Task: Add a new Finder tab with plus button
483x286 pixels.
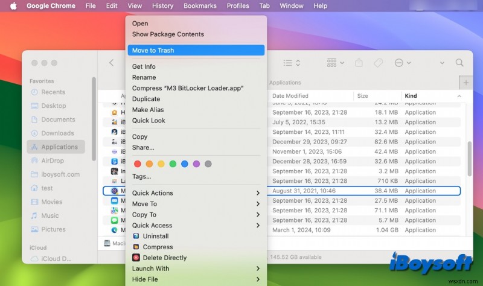Action: 466,83
